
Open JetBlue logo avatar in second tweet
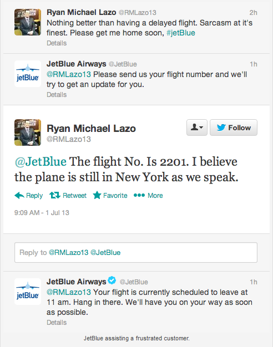[28, 74]
